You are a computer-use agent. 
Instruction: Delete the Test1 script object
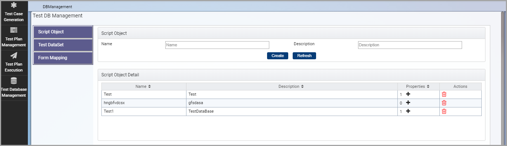[x=444, y=111]
